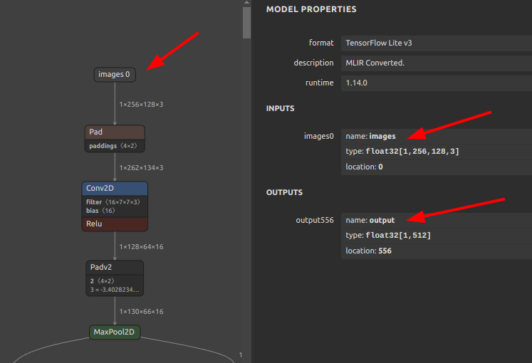Click the 1×130×66×16 edge label
This screenshot has width=532, height=363.
pyautogui.click(x=141, y=312)
